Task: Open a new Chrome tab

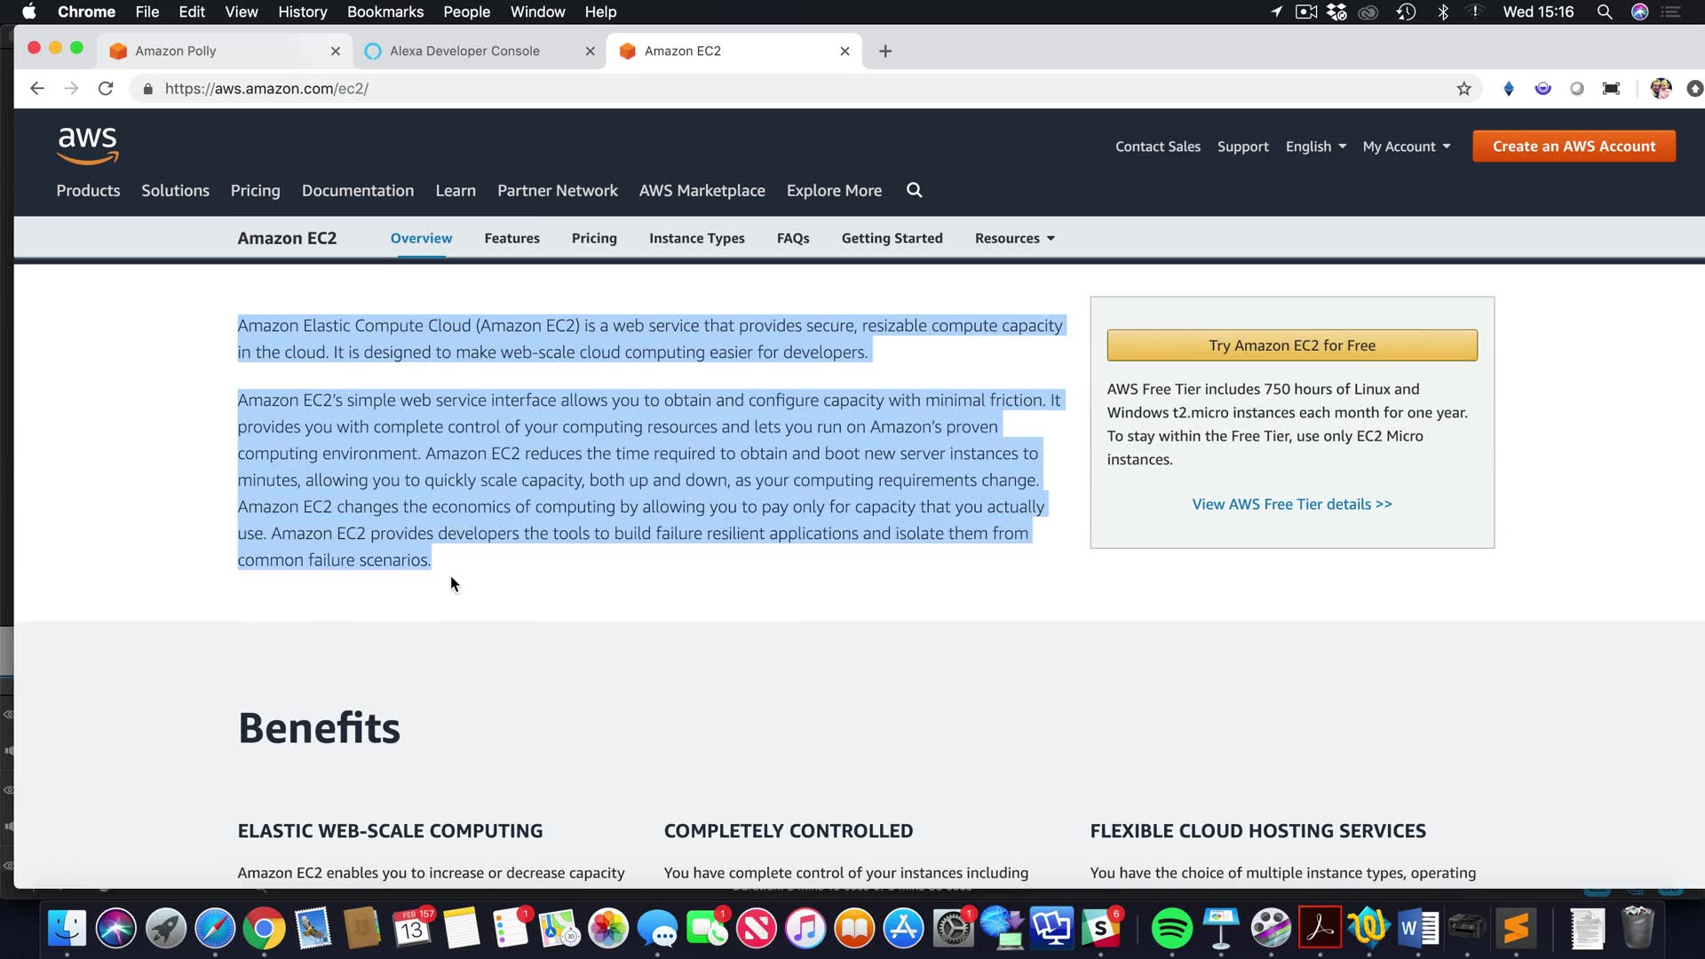Action: (x=884, y=51)
